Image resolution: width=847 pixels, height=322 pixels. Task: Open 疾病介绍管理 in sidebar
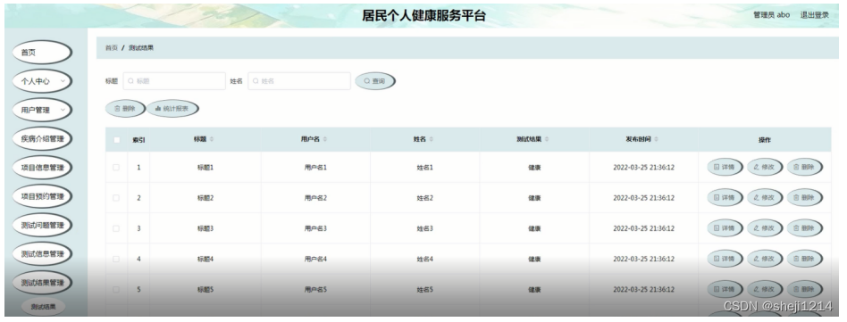42,138
